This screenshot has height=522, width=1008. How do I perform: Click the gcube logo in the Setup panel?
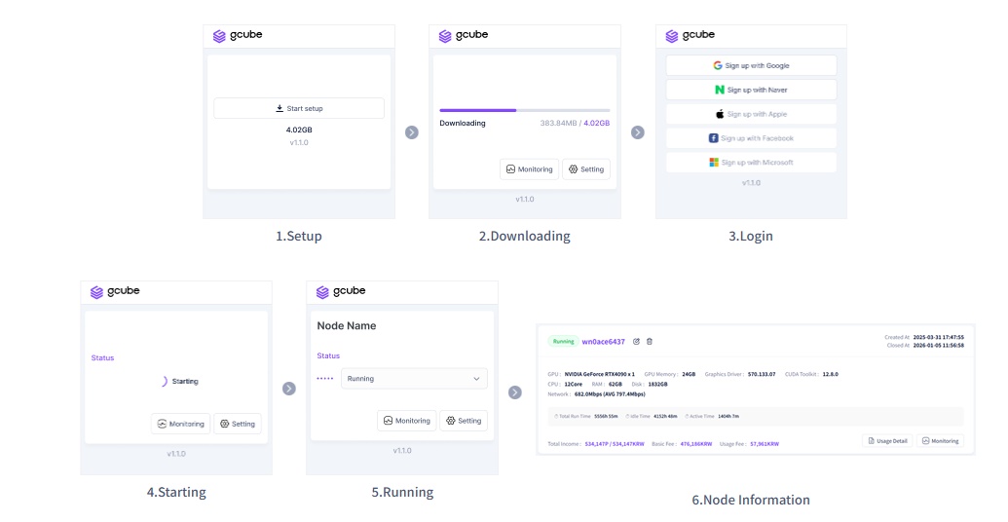click(x=238, y=35)
